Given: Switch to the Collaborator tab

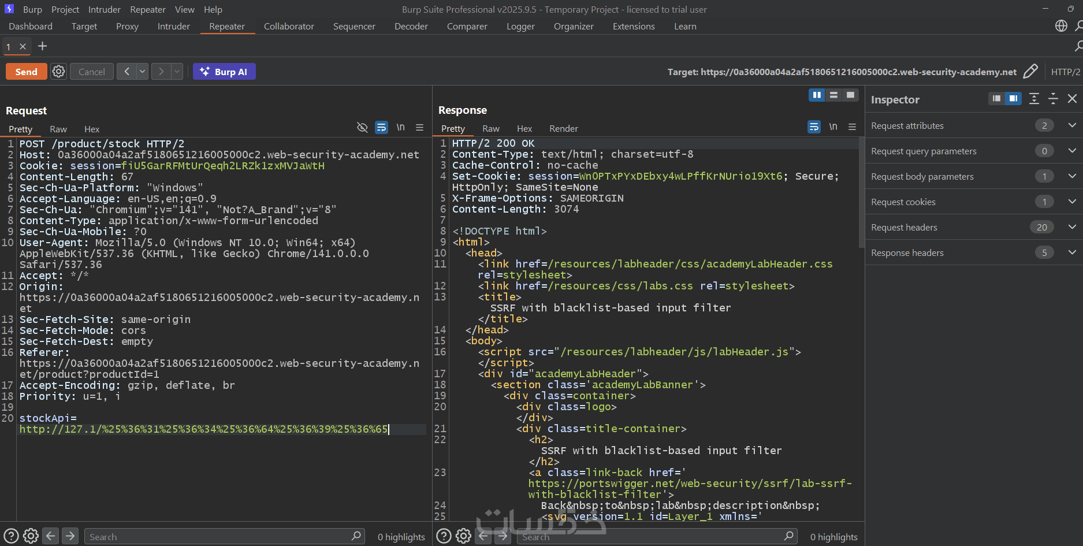Looking at the screenshot, I should click(289, 27).
